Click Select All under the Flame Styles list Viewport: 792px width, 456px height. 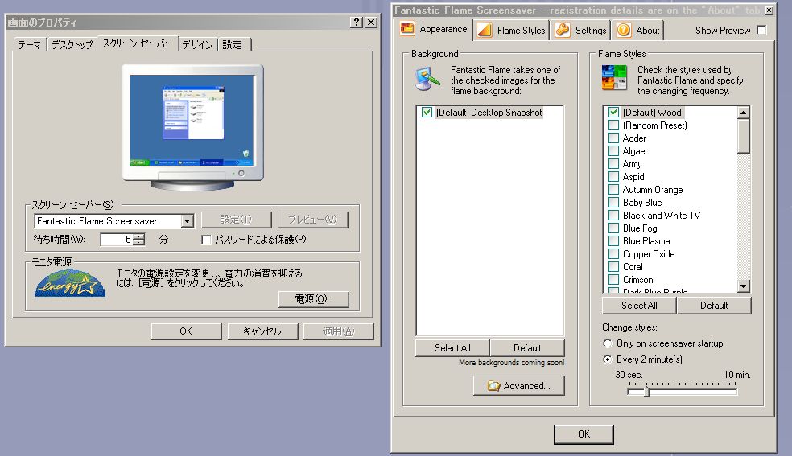[x=639, y=305]
